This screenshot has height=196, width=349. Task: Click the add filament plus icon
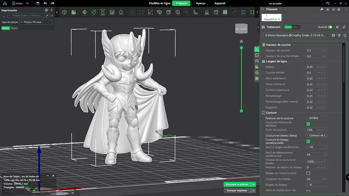[x=328, y=9]
